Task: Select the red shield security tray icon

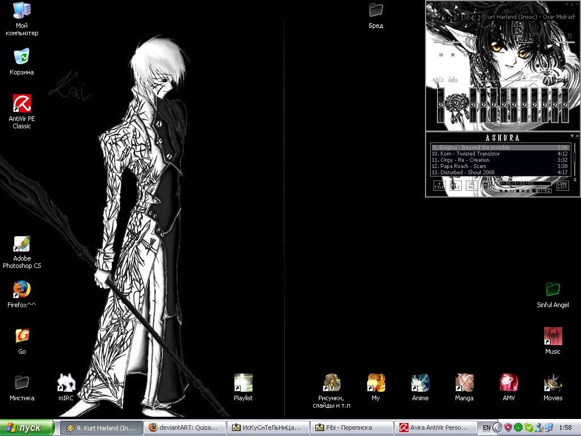Action: tap(508, 427)
